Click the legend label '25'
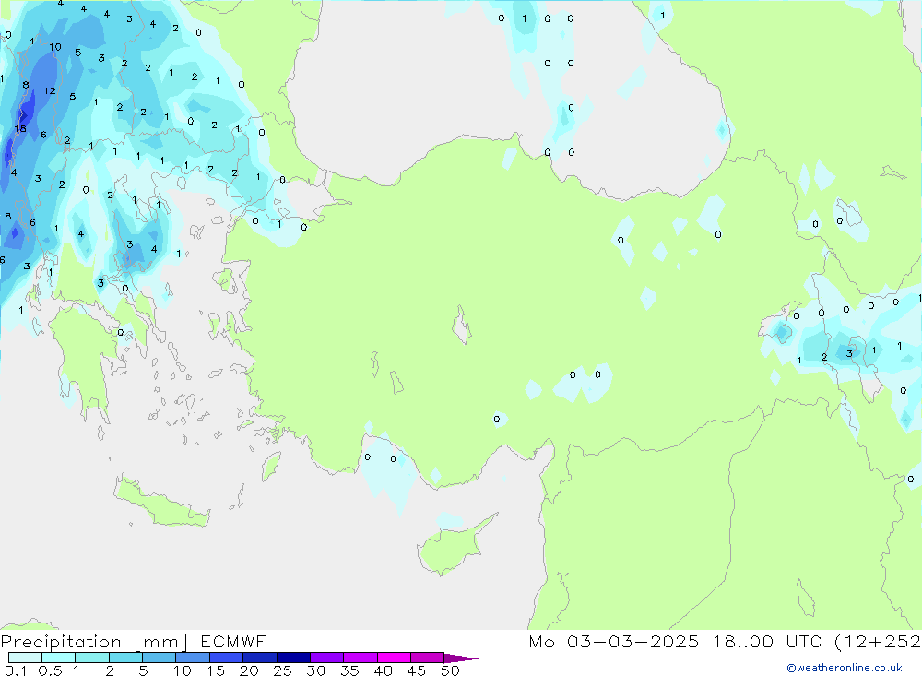 pos(282,670)
